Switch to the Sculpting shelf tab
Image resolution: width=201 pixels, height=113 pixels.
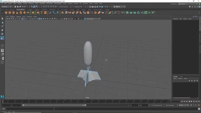pos(30,10)
